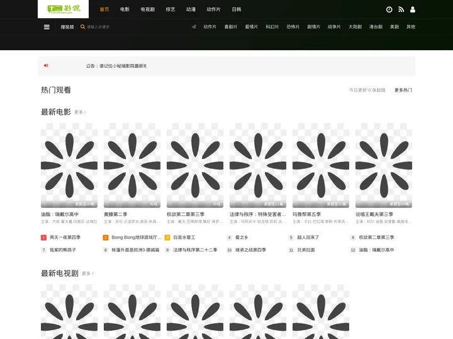The height and width of the screenshot is (339, 453).
Task: Choose the 美剧 category
Action: [394, 27]
